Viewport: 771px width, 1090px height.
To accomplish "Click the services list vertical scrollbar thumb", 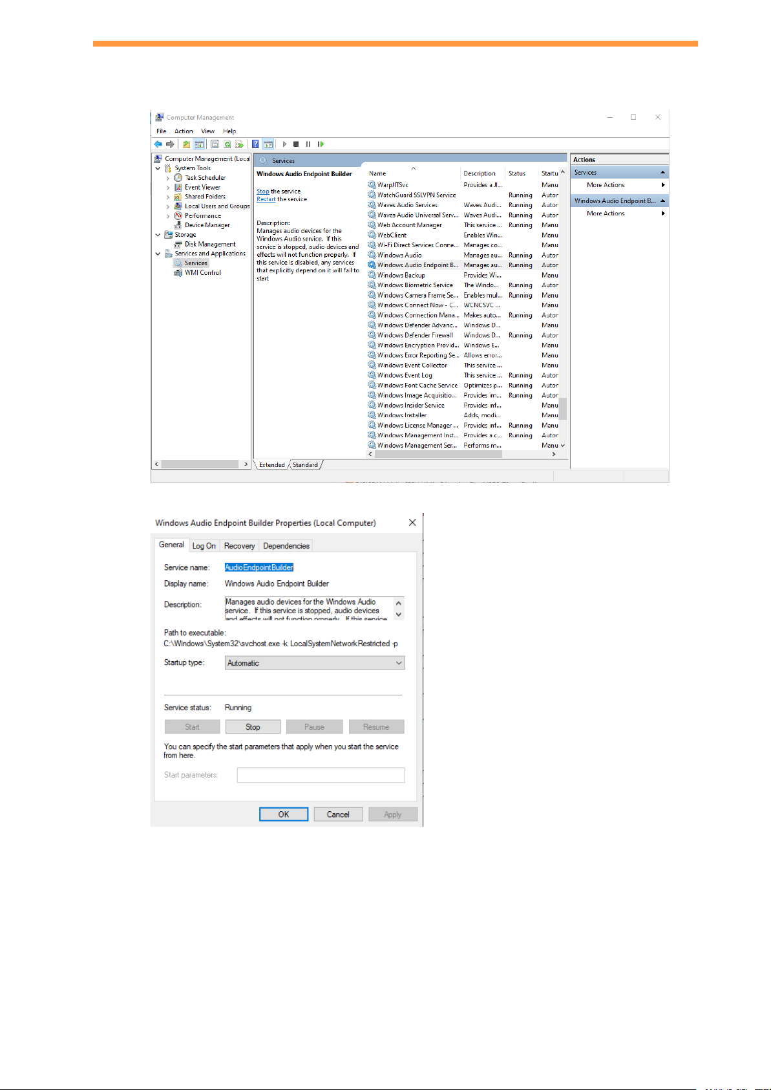I will click(x=563, y=409).
